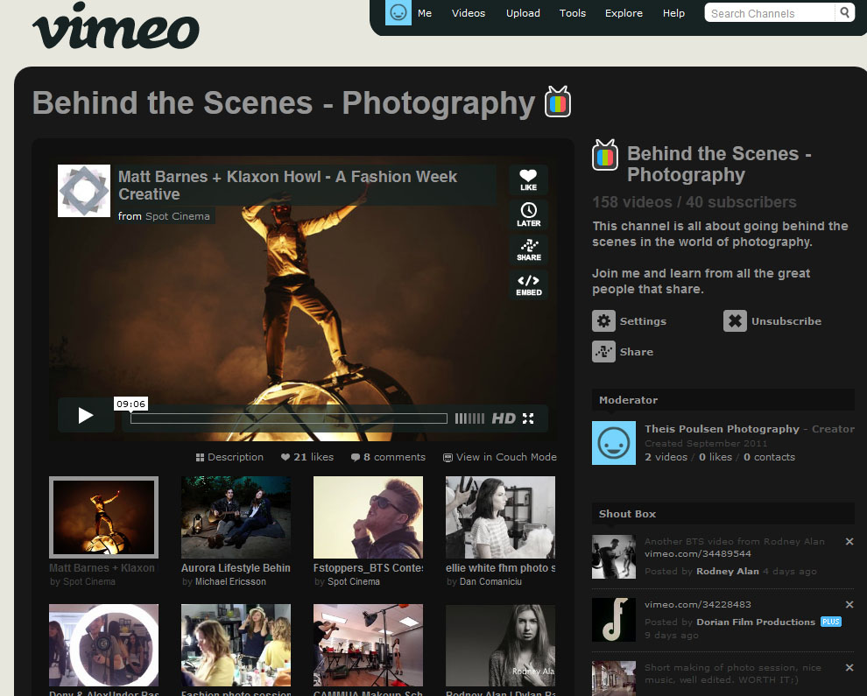Image resolution: width=867 pixels, height=696 pixels.
Task: Like the video with heart icon
Action: click(529, 179)
